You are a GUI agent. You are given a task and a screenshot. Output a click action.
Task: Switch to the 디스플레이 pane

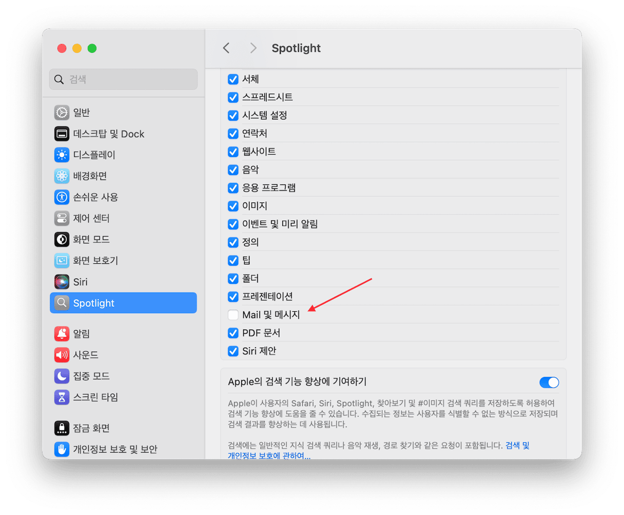pos(123,155)
